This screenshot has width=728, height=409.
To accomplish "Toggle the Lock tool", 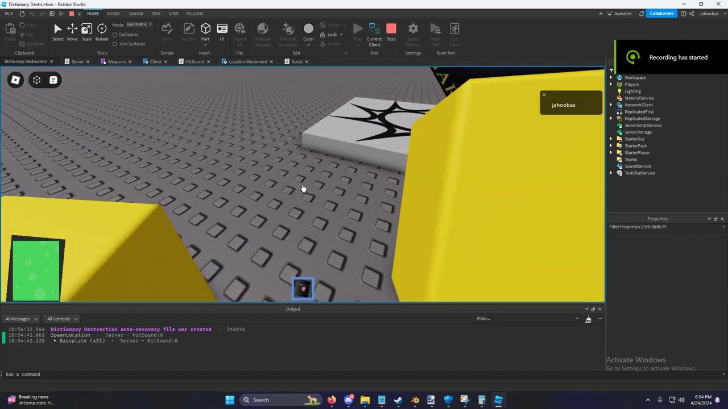I will click(331, 34).
